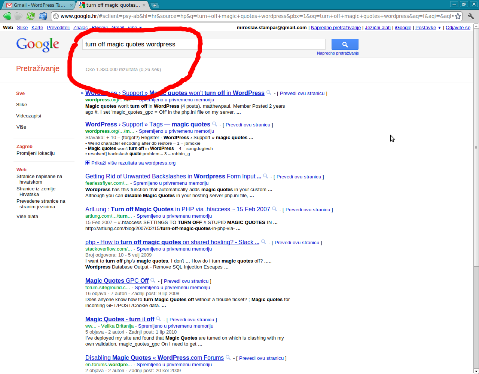The width and height of the screenshot is (479, 374).
Task: Open iGoogle link
Action: point(403,28)
